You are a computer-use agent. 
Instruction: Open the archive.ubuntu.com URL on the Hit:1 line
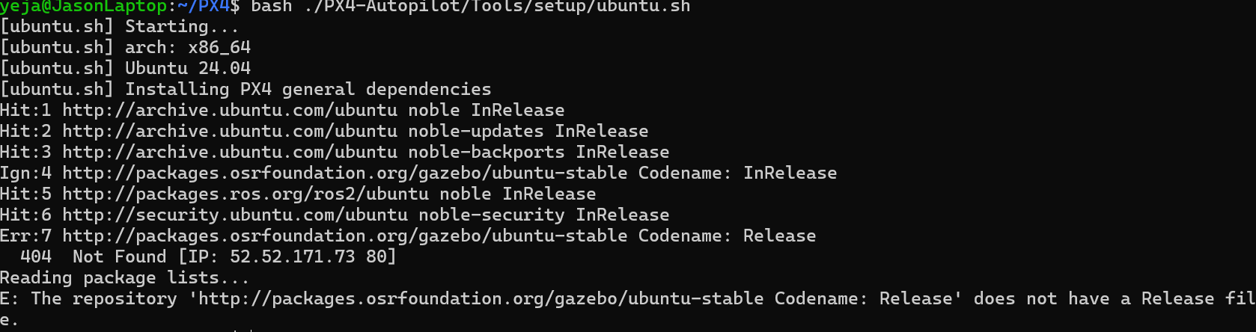point(229,111)
